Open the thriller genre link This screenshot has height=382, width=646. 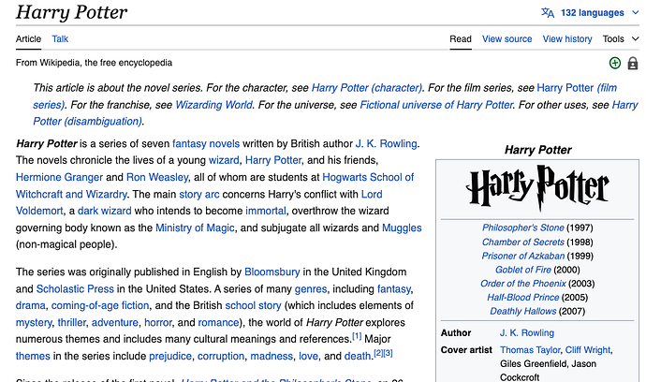tap(72, 322)
